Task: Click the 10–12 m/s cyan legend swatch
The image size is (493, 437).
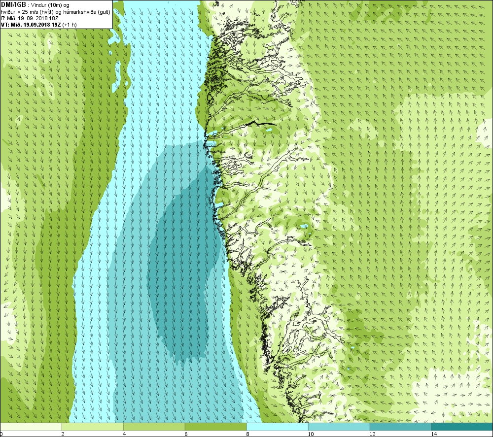Action: tap(339, 427)
